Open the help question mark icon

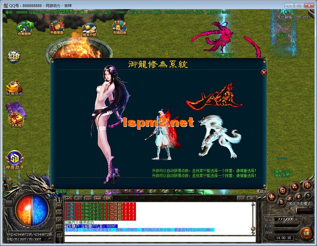coord(308,196)
